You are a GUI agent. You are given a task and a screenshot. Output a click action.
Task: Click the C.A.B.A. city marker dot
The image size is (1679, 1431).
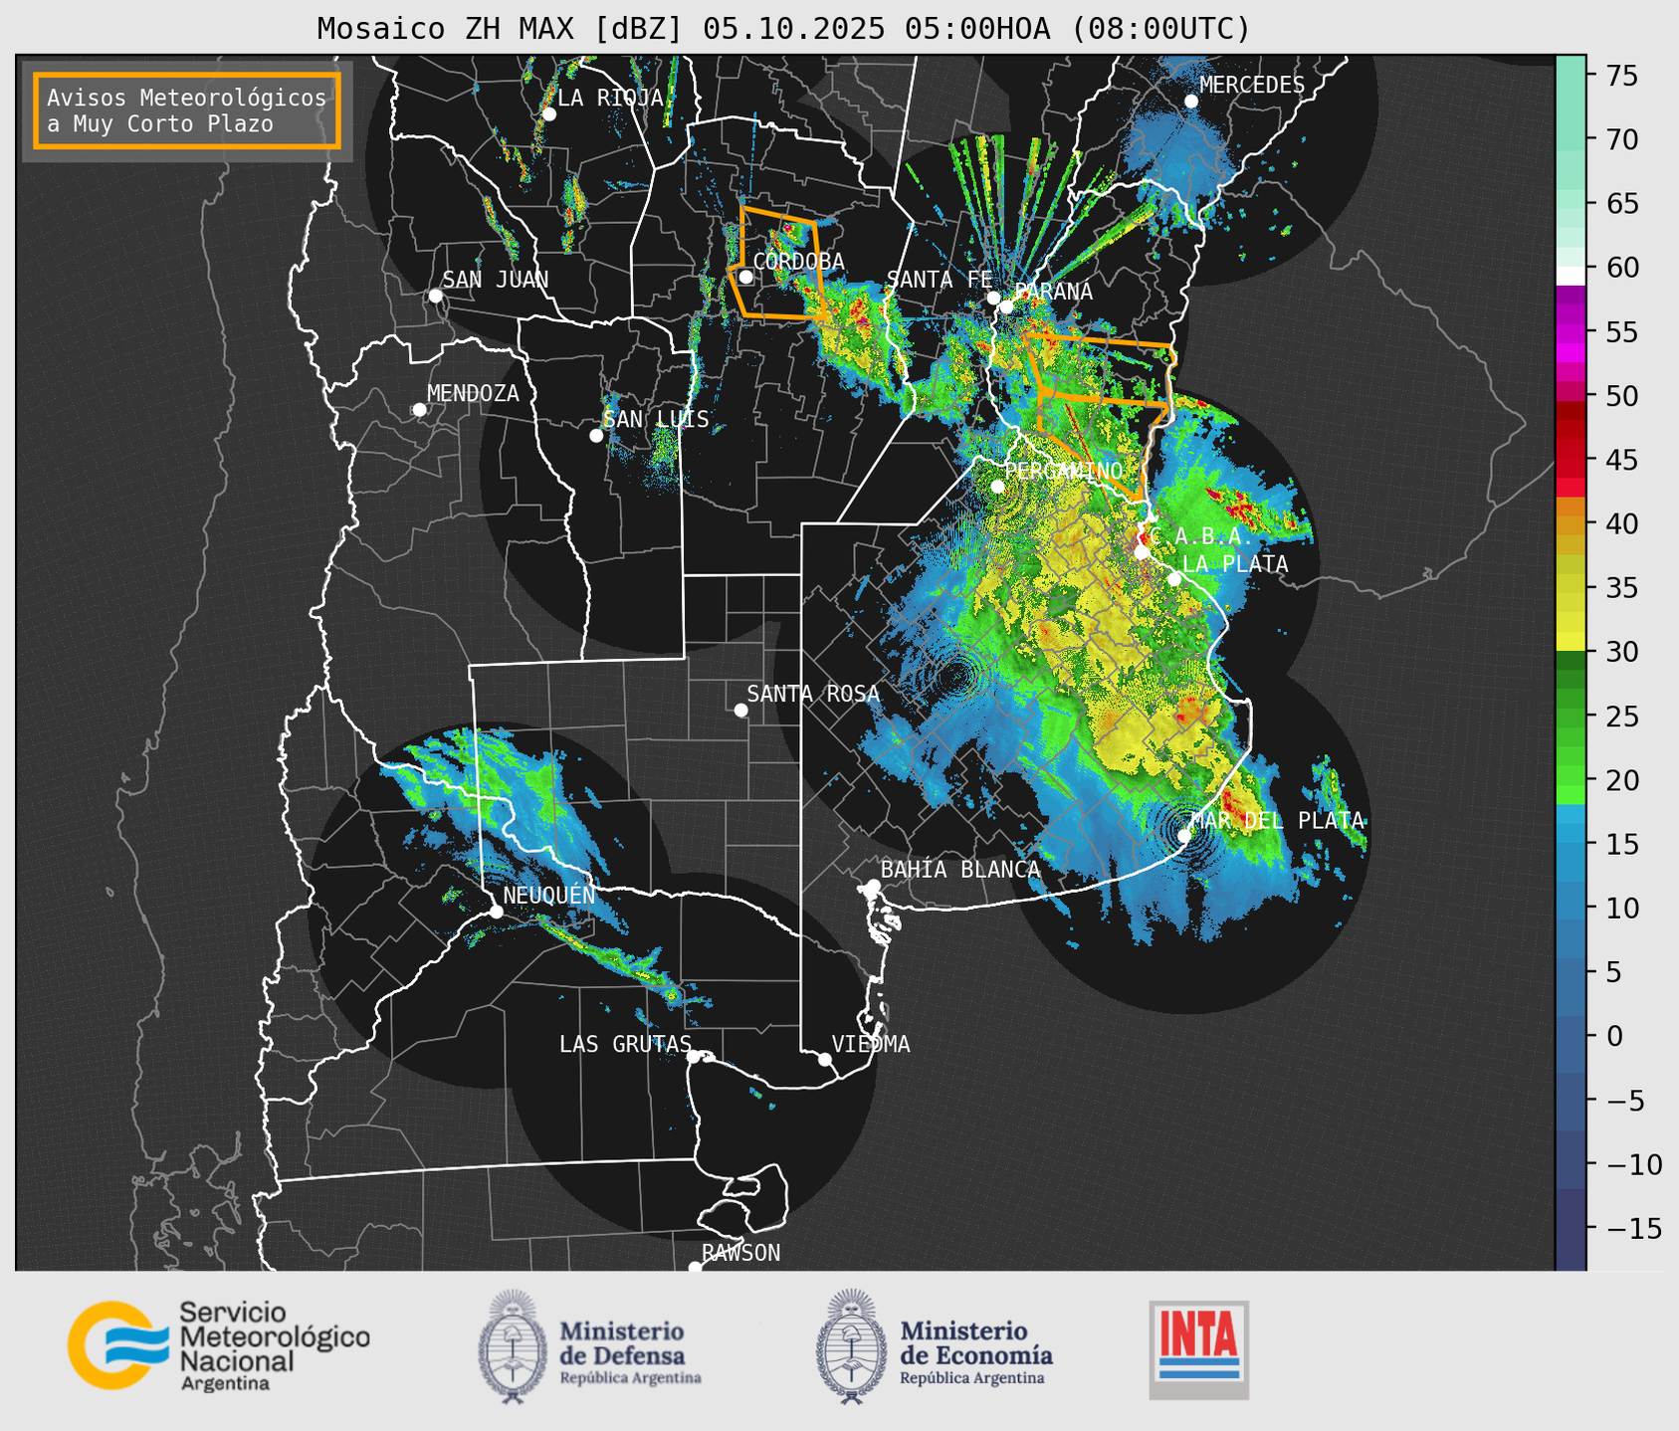coord(1143,552)
